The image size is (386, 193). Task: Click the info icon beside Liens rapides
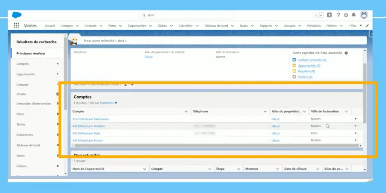(x=346, y=53)
